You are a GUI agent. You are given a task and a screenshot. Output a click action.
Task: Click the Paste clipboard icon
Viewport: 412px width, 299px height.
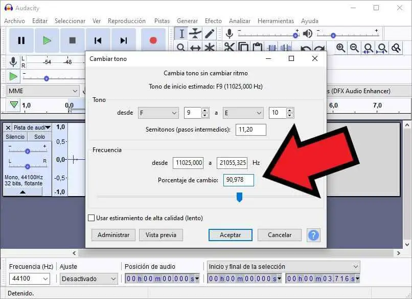(x=258, y=47)
